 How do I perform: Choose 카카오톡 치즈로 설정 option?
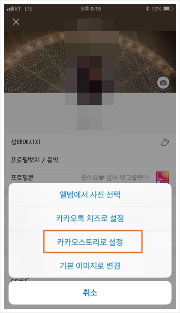[x=90, y=218]
